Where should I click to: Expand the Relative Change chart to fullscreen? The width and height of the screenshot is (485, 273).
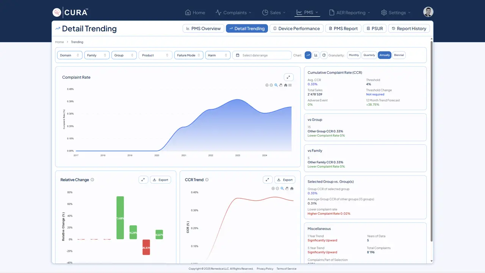pyautogui.click(x=143, y=180)
